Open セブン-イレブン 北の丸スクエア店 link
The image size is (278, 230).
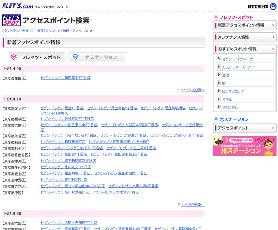[x=66, y=167]
